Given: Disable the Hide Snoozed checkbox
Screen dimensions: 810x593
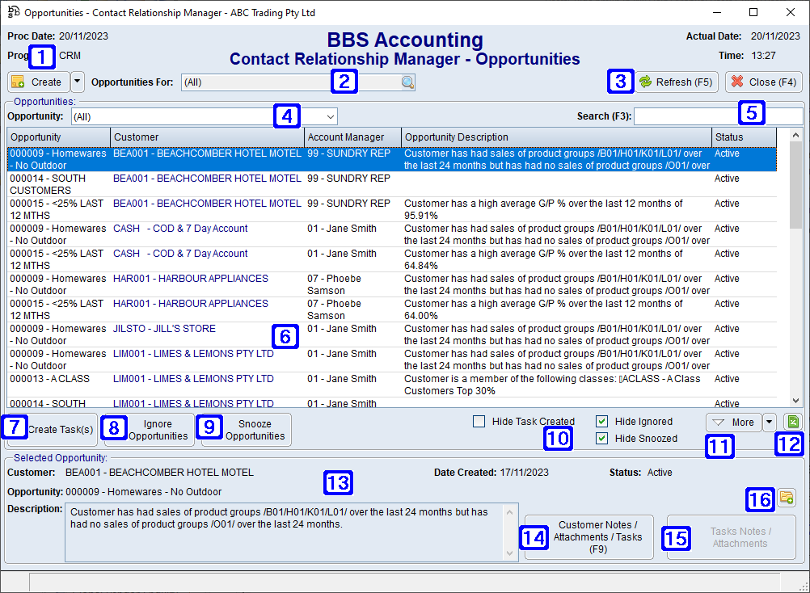Looking at the screenshot, I should (601, 438).
